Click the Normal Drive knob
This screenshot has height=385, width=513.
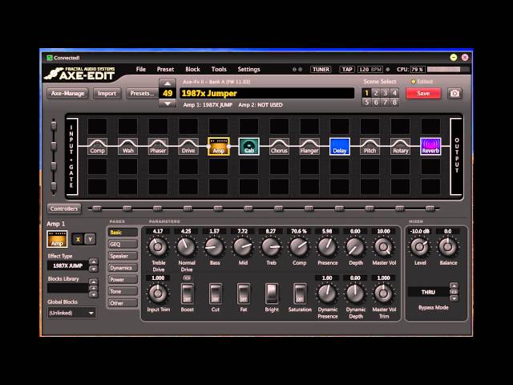click(186, 247)
